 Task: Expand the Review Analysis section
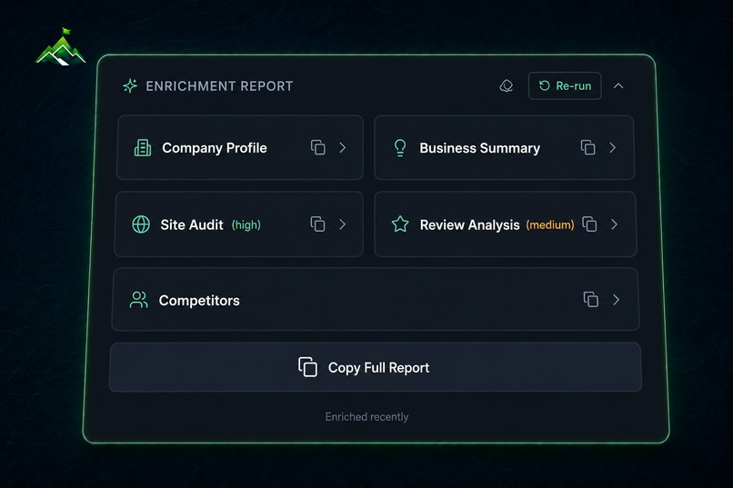click(614, 224)
